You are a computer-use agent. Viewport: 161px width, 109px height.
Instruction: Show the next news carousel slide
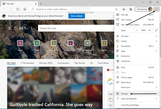point(100,93)
